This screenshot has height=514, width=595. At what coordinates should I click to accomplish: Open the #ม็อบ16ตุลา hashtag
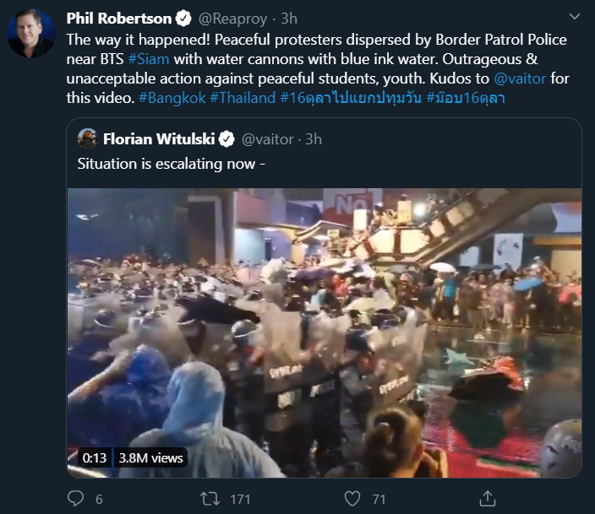click(466, 97)
